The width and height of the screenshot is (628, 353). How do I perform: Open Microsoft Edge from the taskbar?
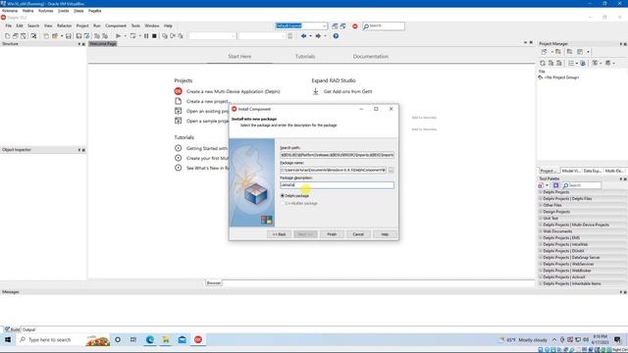[x=150, y=340]
